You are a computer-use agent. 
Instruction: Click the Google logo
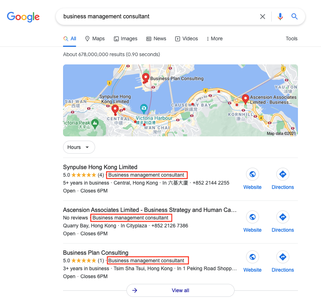[23, 17]
